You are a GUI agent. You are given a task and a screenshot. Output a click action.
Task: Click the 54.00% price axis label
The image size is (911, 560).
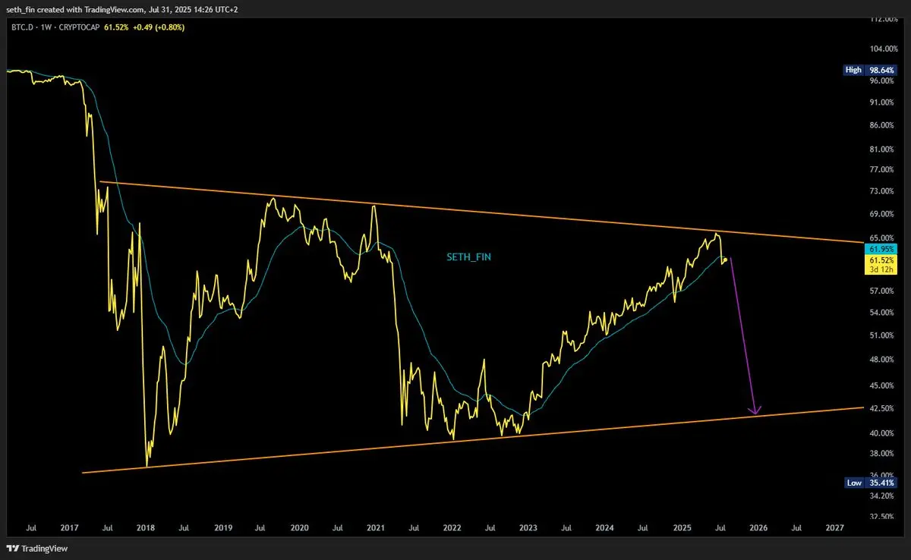(883, 313)
